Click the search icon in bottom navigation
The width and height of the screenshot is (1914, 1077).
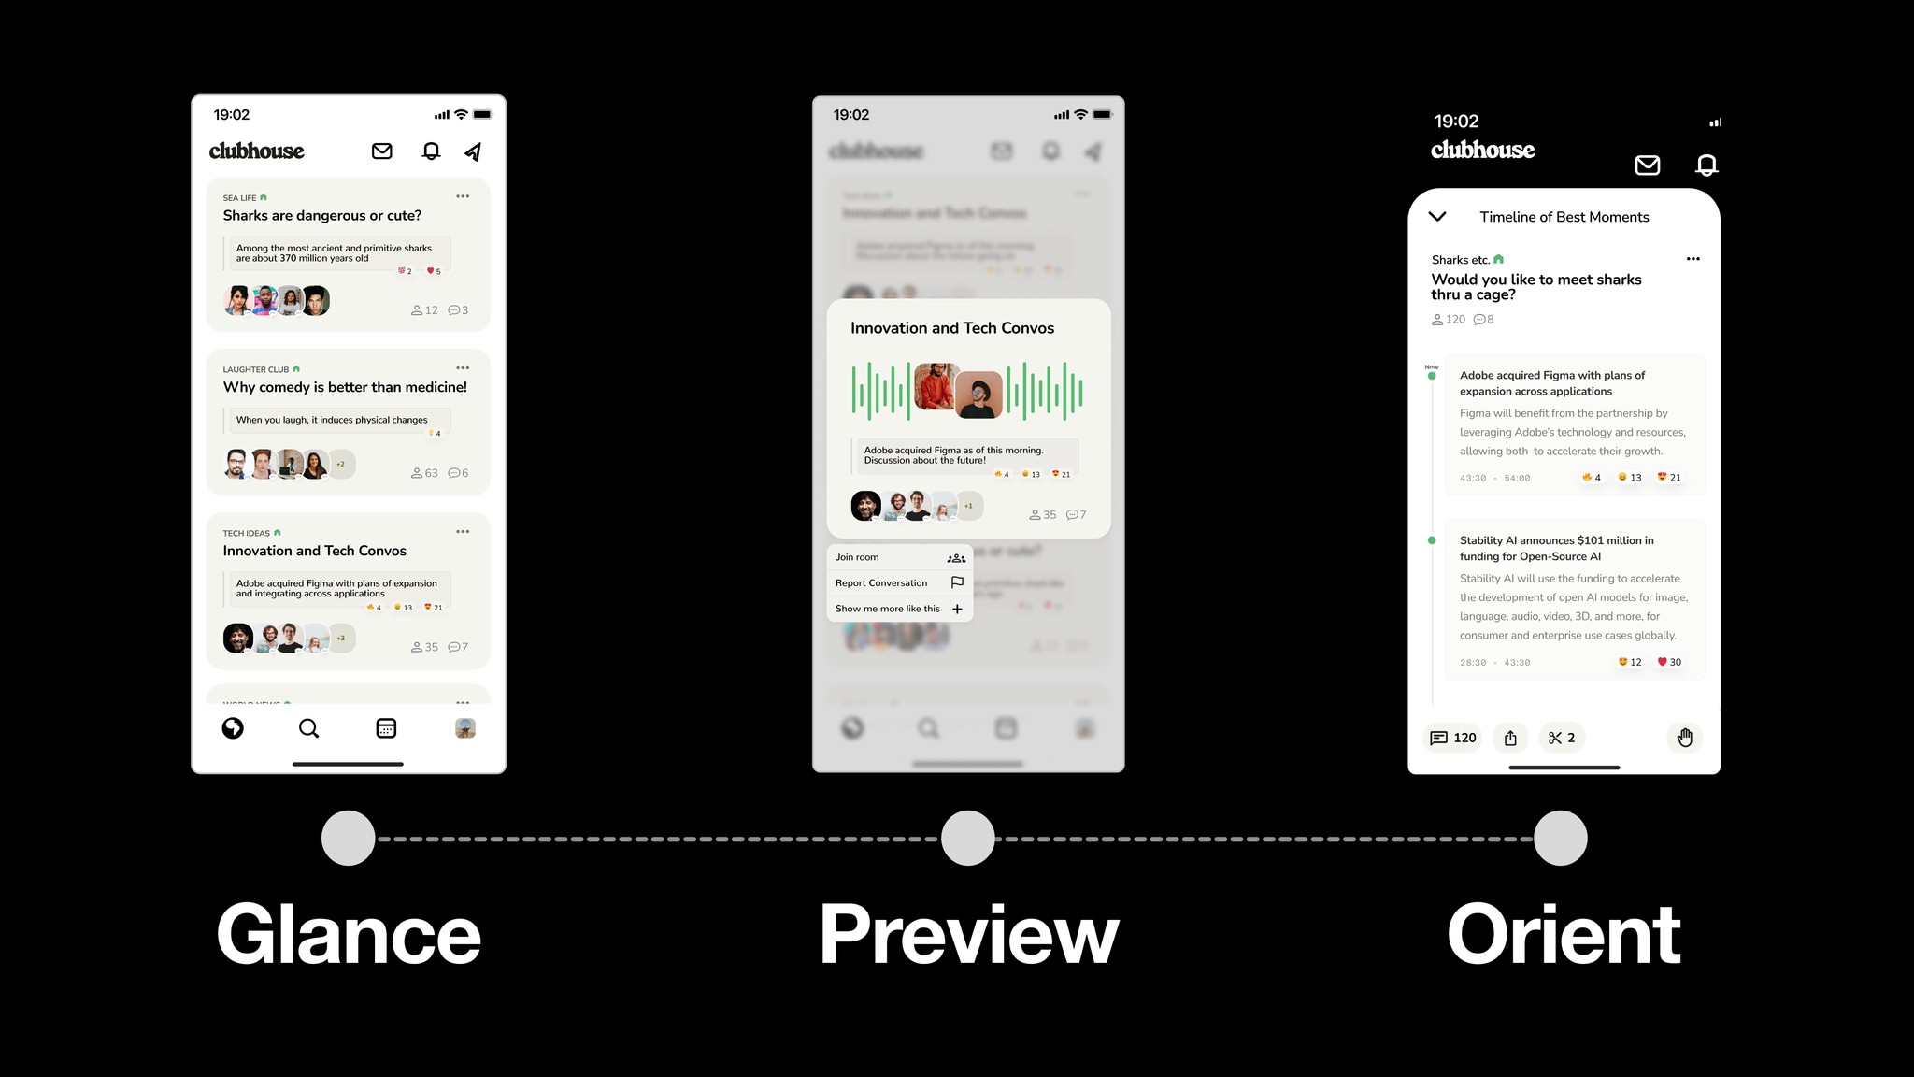309,730
